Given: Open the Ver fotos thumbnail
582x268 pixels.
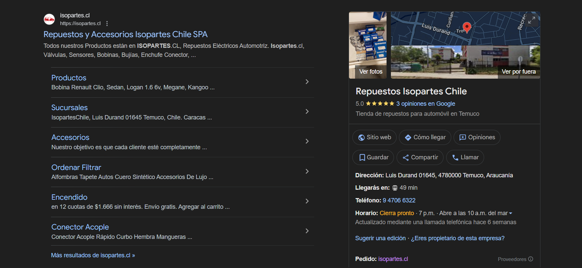Looking at the screenshot, I should tap(368, 45).
